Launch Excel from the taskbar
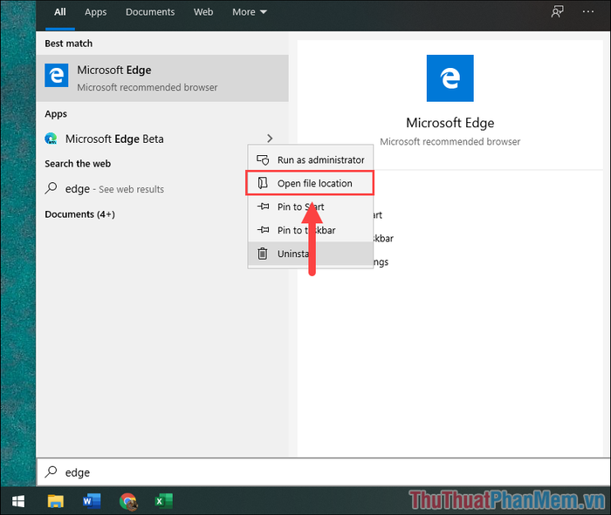The width and height of the screenshot is (611, 515). pyautogui.click(x=164, y=501)
